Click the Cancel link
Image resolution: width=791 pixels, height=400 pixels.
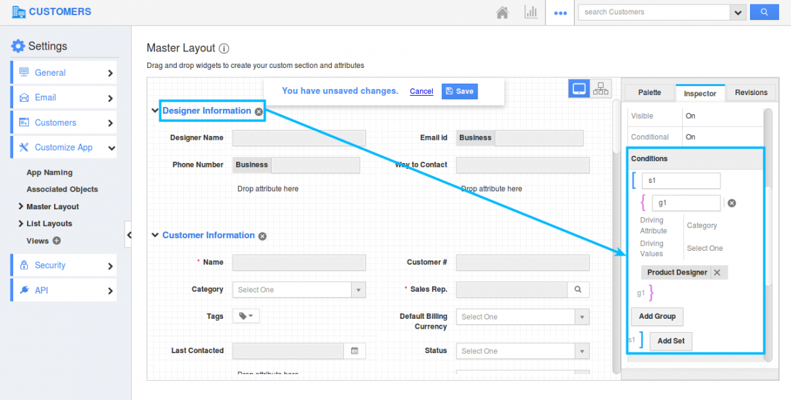tap(422, 91)
